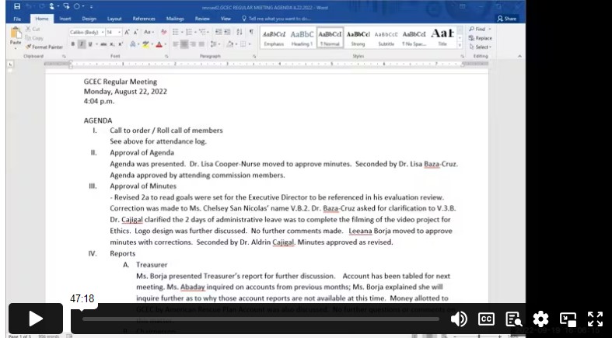Enable picture-in-picture mode

click(x=568, y=319)
